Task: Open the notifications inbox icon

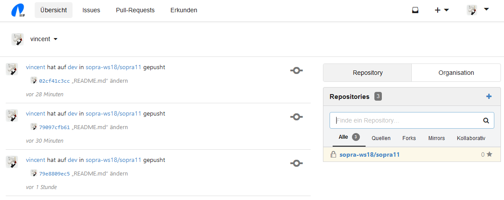Action: click(x=415, y=10)
